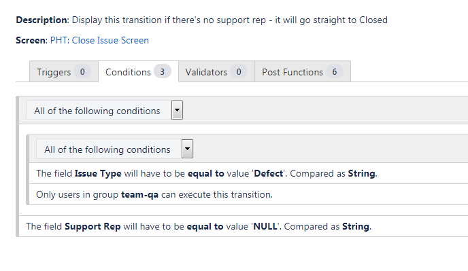Select the team-qa group condition row
Image resolution: width=468 pixels, height=271 pixels.
(249, 194)
